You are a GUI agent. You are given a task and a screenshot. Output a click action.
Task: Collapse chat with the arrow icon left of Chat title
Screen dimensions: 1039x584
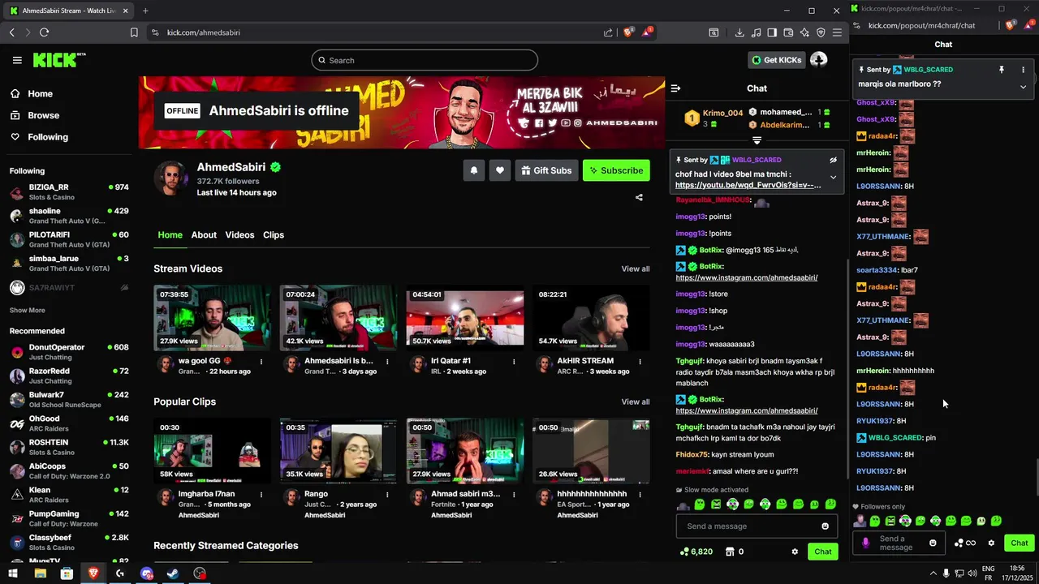click(675, 88)
